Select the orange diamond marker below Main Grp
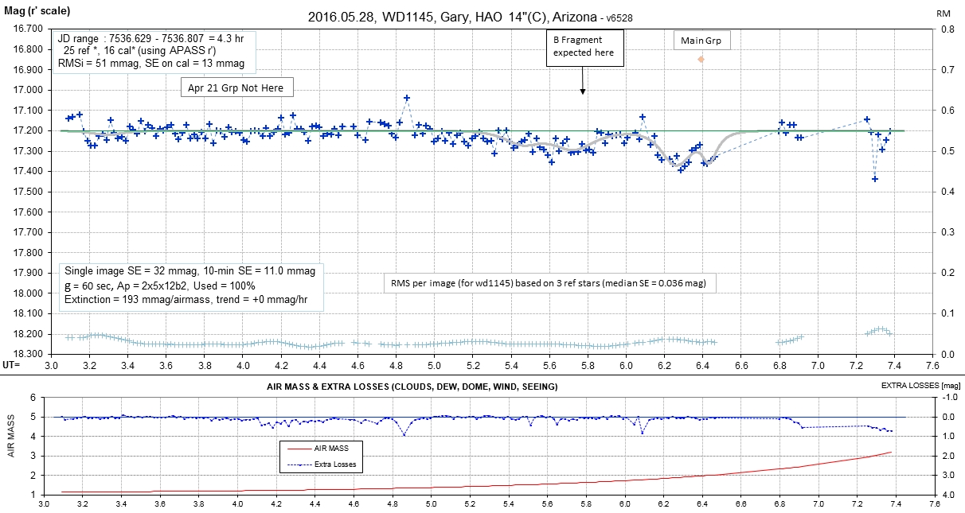This screenshot has width=965, height=513. 701,59
